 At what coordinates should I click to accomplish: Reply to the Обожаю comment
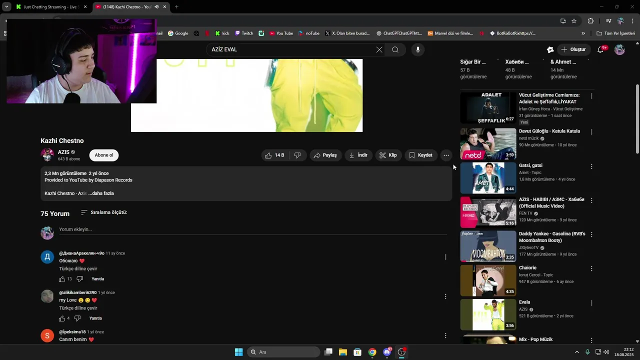click(97, 279)
